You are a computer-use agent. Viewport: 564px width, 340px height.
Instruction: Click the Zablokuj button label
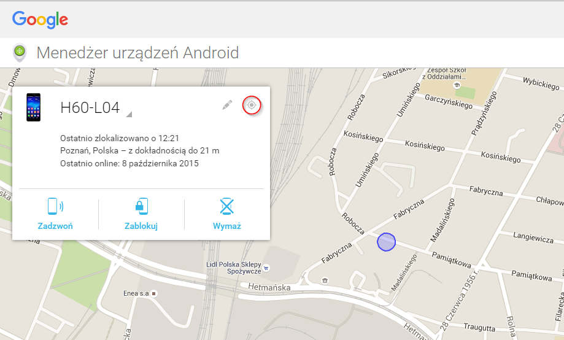tap(141, 226)
